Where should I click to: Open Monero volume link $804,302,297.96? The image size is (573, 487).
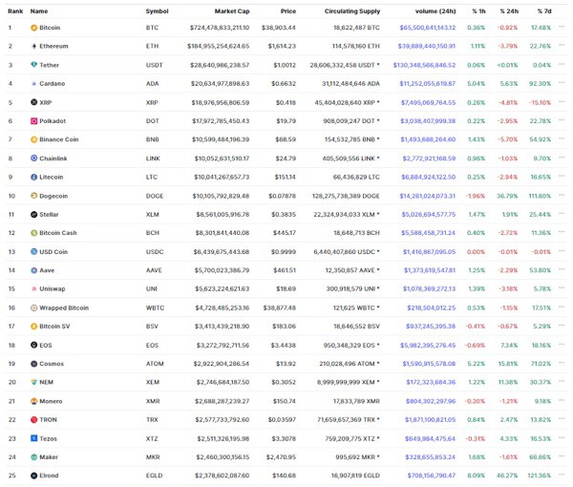pos(431,401)
